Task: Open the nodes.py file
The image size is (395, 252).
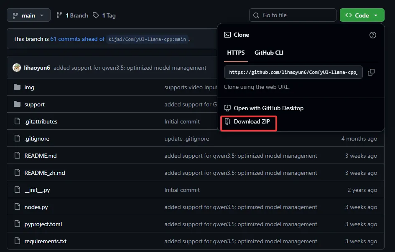Action: [36, 207]
